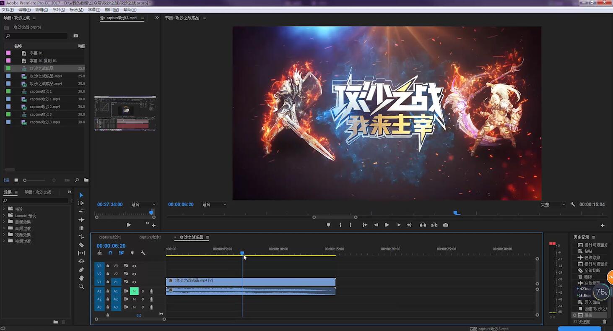The width and height of the screenshot is (613, 331).
Task: Select the Track Select Forward tool
Action: (81, 203)
